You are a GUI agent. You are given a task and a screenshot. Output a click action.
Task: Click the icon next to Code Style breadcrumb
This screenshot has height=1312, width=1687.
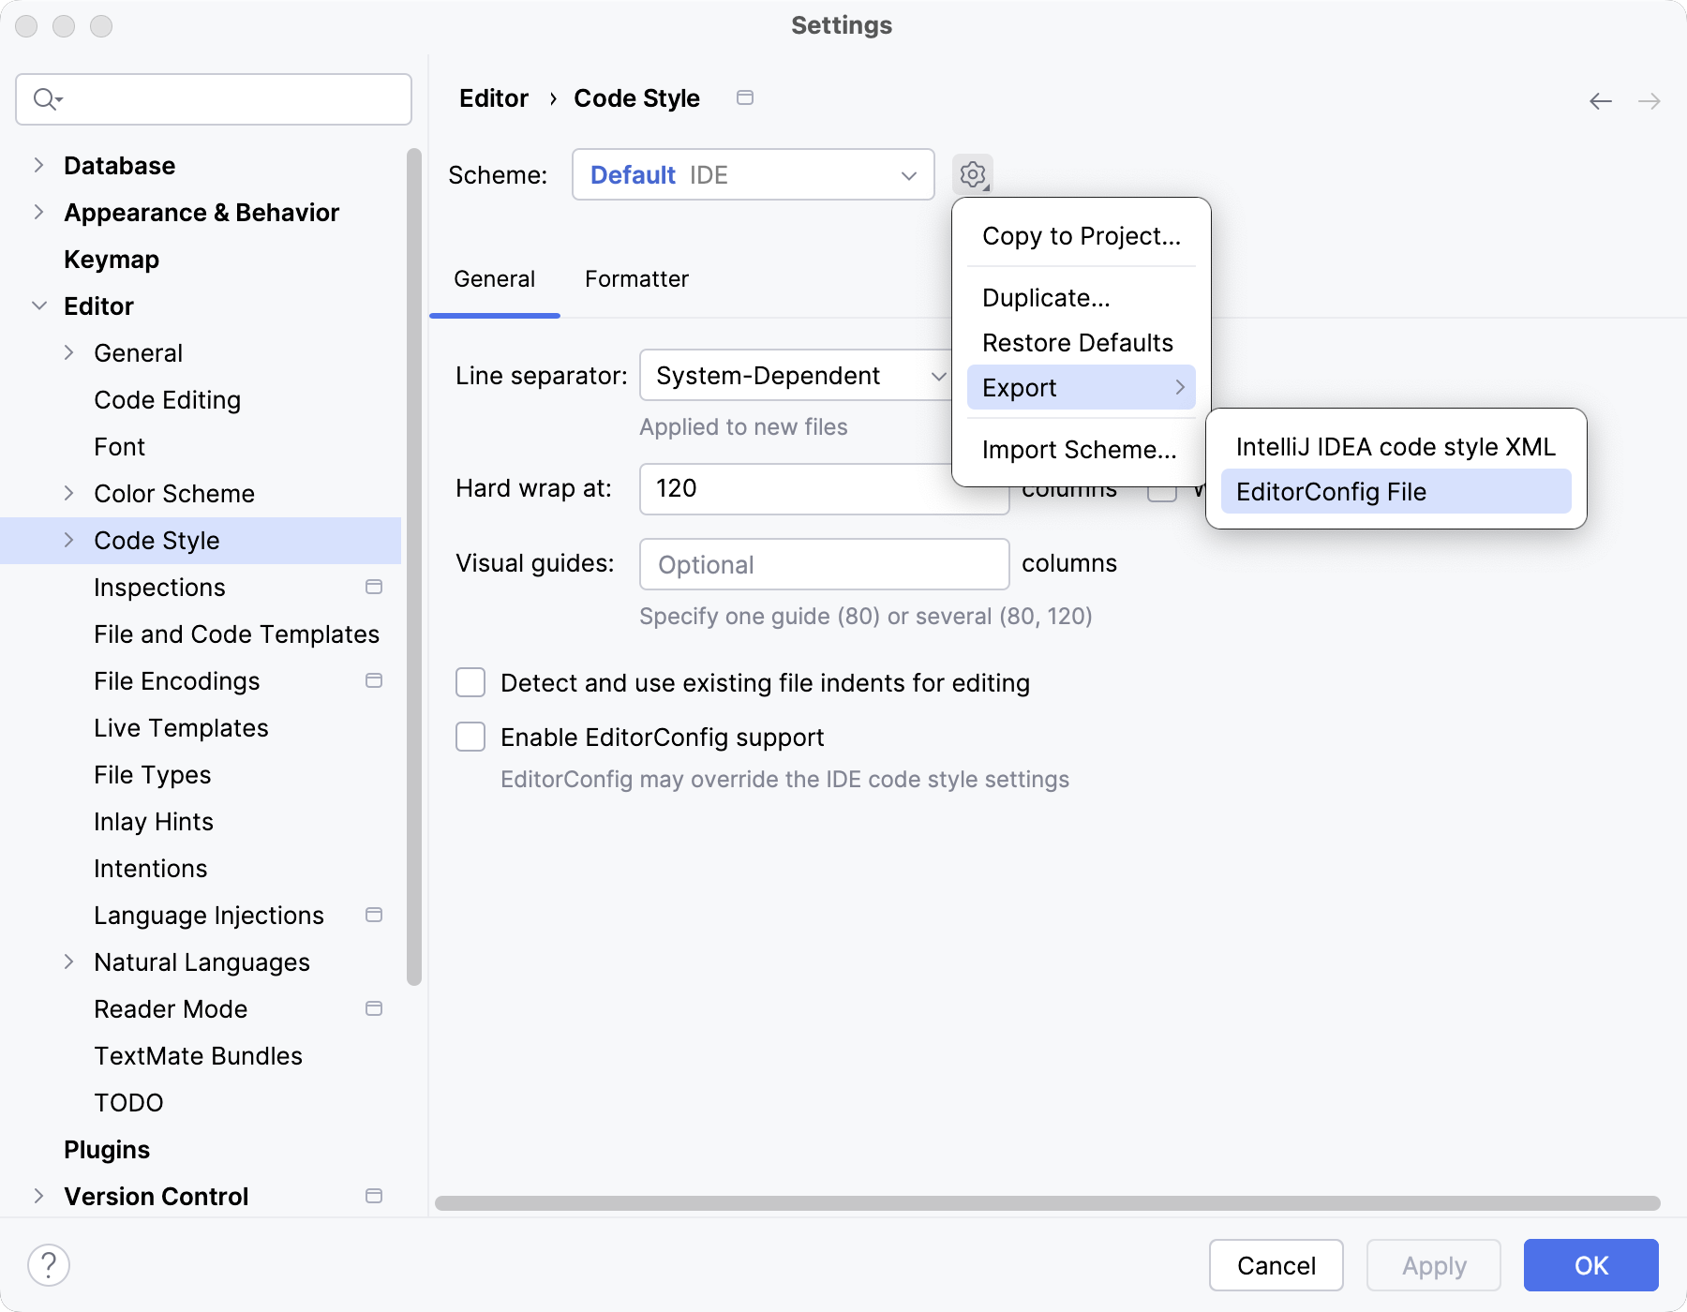(x=746, y=97)
